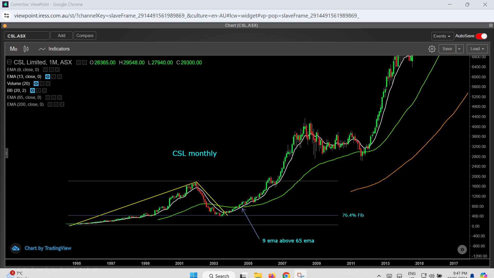Screen dimensions: 494x278
Task: Open File Explorer from taskbar
Action: coord(258,275)
